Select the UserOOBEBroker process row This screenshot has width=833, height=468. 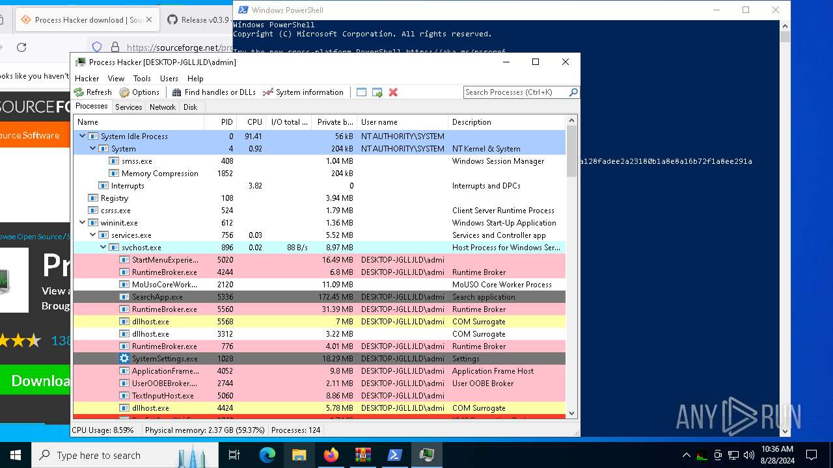coord(320,383)
